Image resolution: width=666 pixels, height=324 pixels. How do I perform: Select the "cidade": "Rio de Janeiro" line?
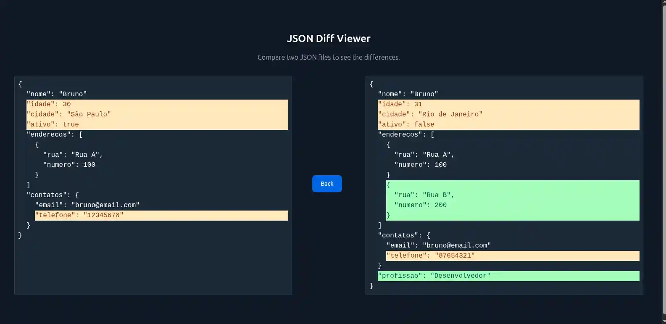point(430,114)
